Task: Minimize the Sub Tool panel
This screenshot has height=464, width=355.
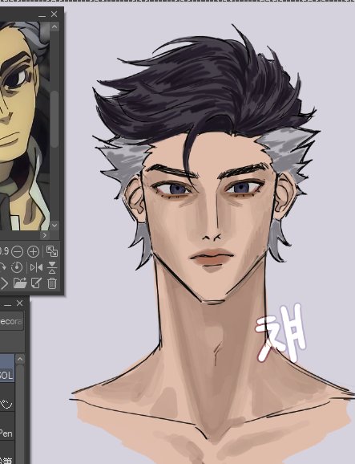Action: [x=8, y=304]
